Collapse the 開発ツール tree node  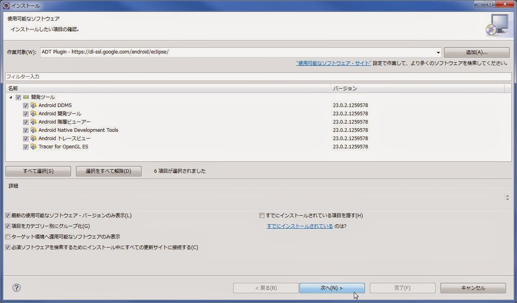click(11, 97)
